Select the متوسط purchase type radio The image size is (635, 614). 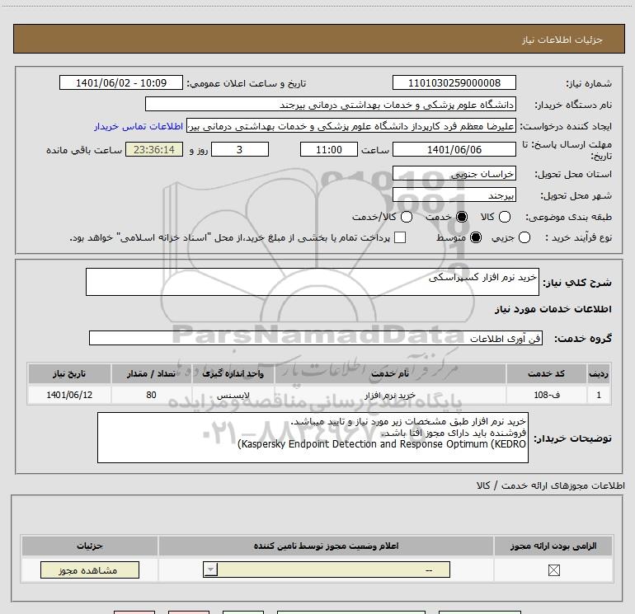coord(476,237)
